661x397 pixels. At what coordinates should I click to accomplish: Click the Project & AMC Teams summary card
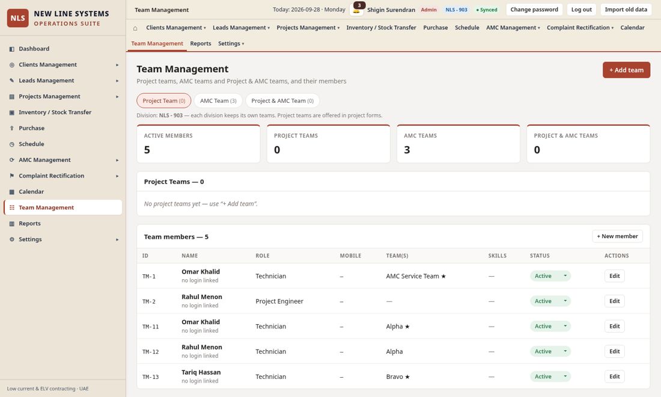click(588, 144)
